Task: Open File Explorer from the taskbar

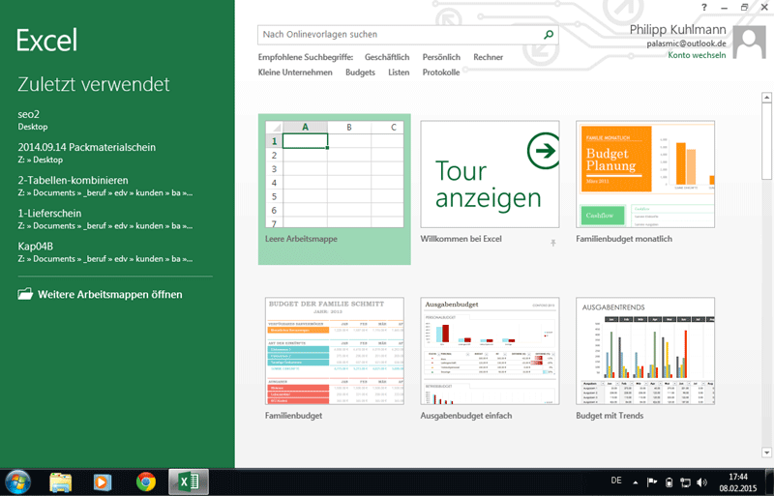Action: click(x=61, y=481)
